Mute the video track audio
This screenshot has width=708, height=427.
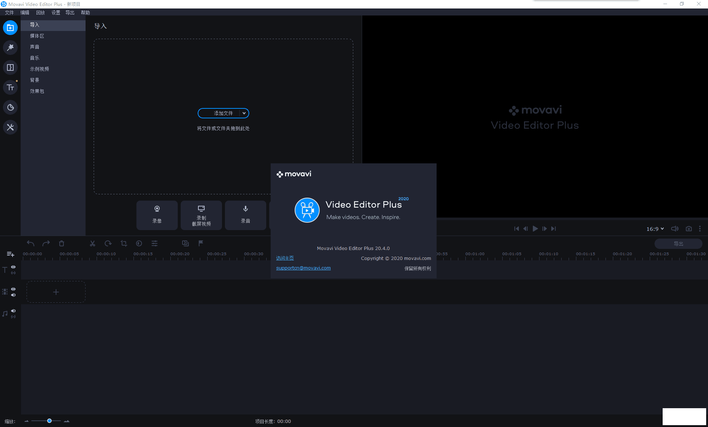[13, 295]
